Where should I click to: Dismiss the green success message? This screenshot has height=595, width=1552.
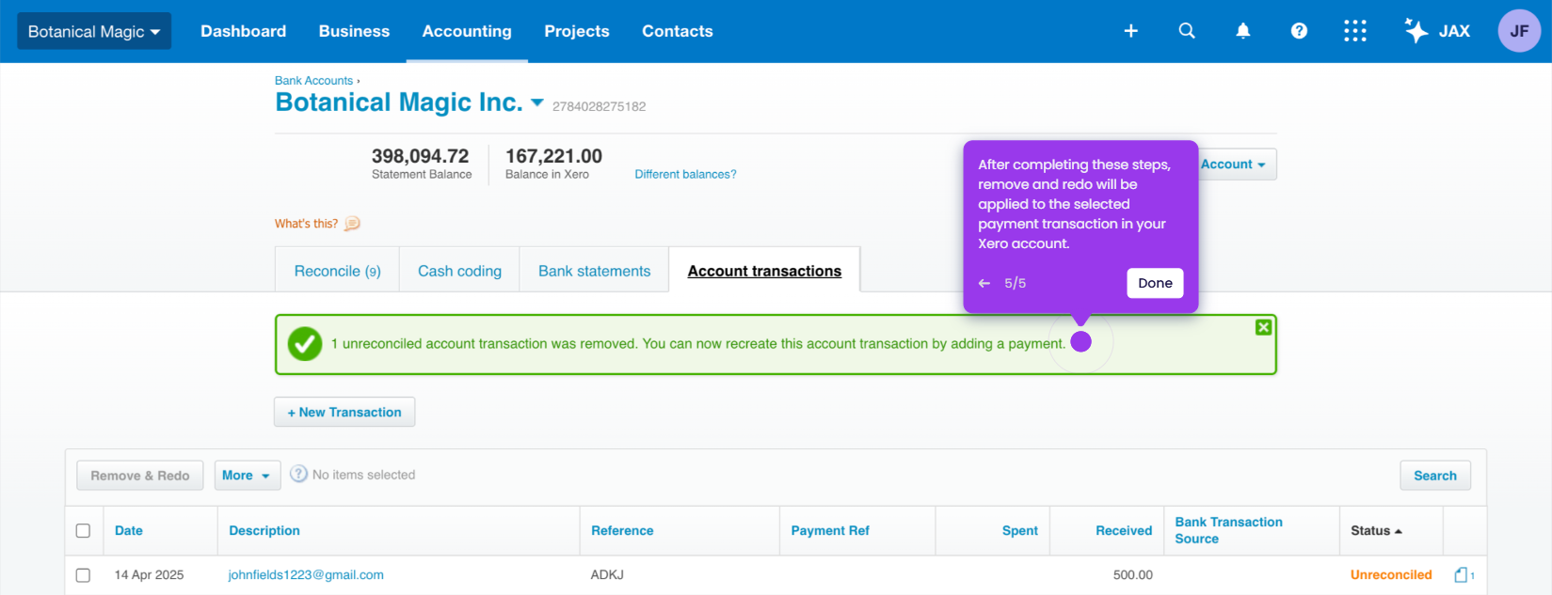1263,327
